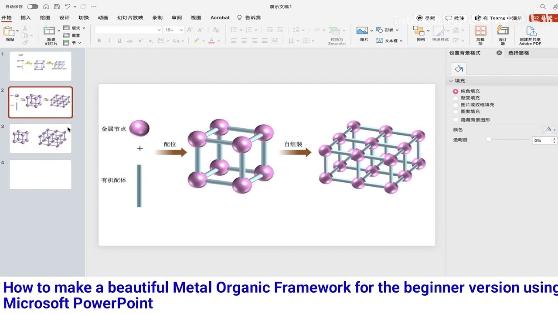Open the 颜色 fill color picker

click(x=550, y=130)
